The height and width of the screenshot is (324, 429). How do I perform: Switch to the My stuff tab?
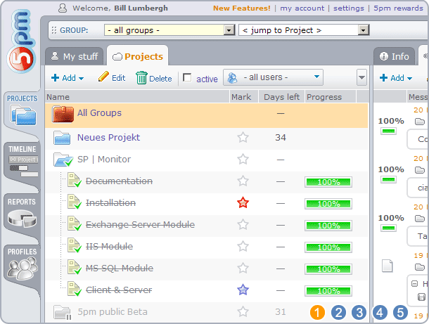(75, 56)
